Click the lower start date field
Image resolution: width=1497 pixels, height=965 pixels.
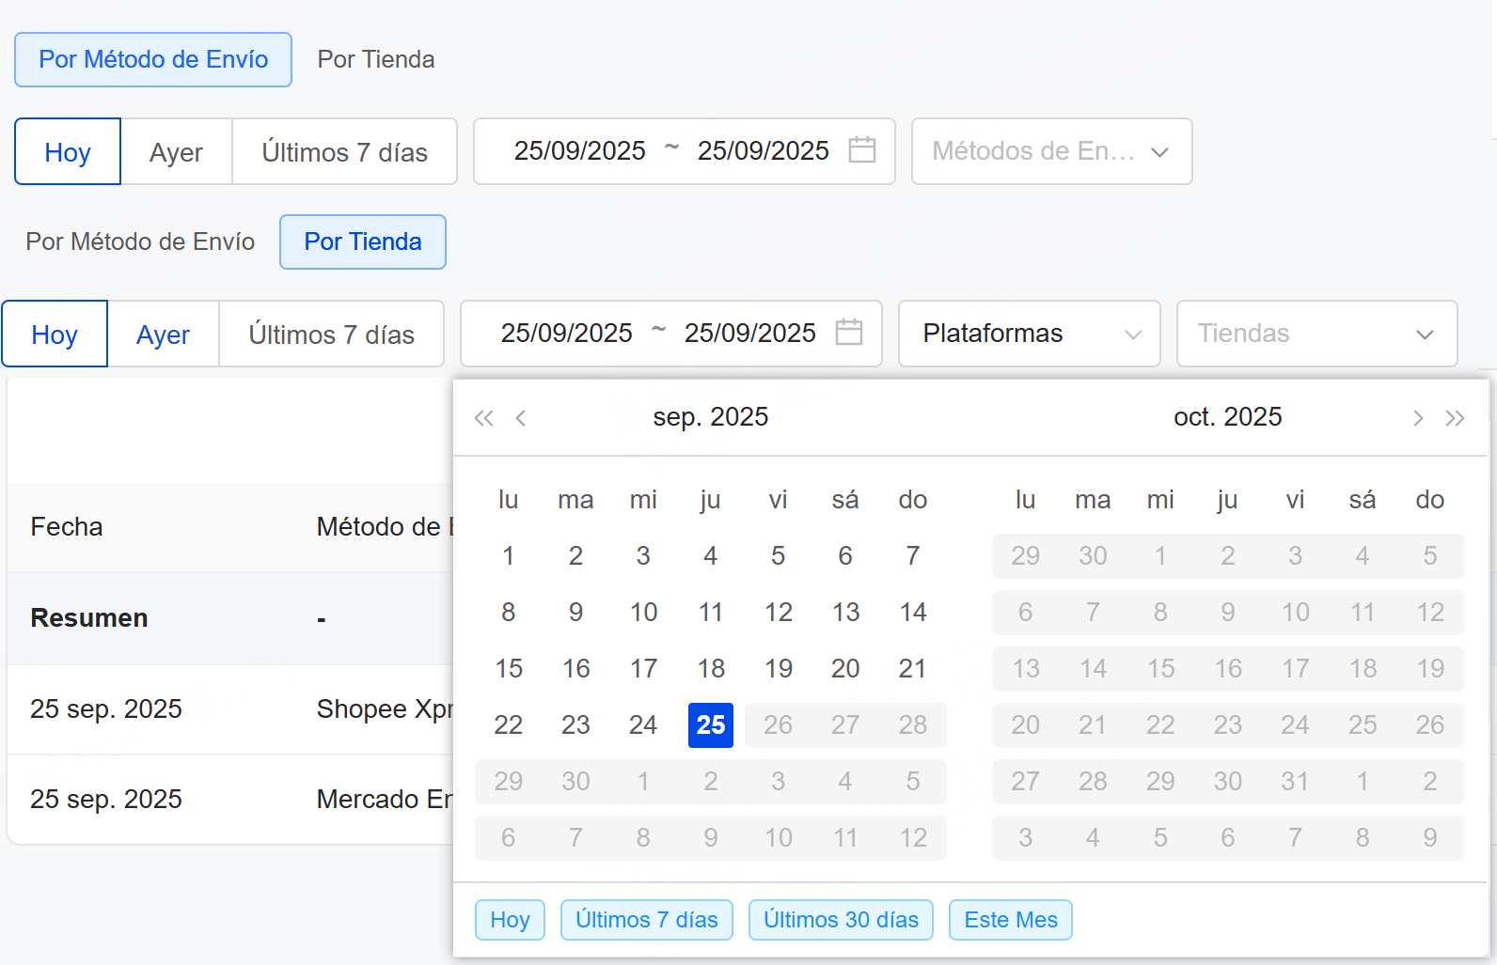[x=566, y=334]
